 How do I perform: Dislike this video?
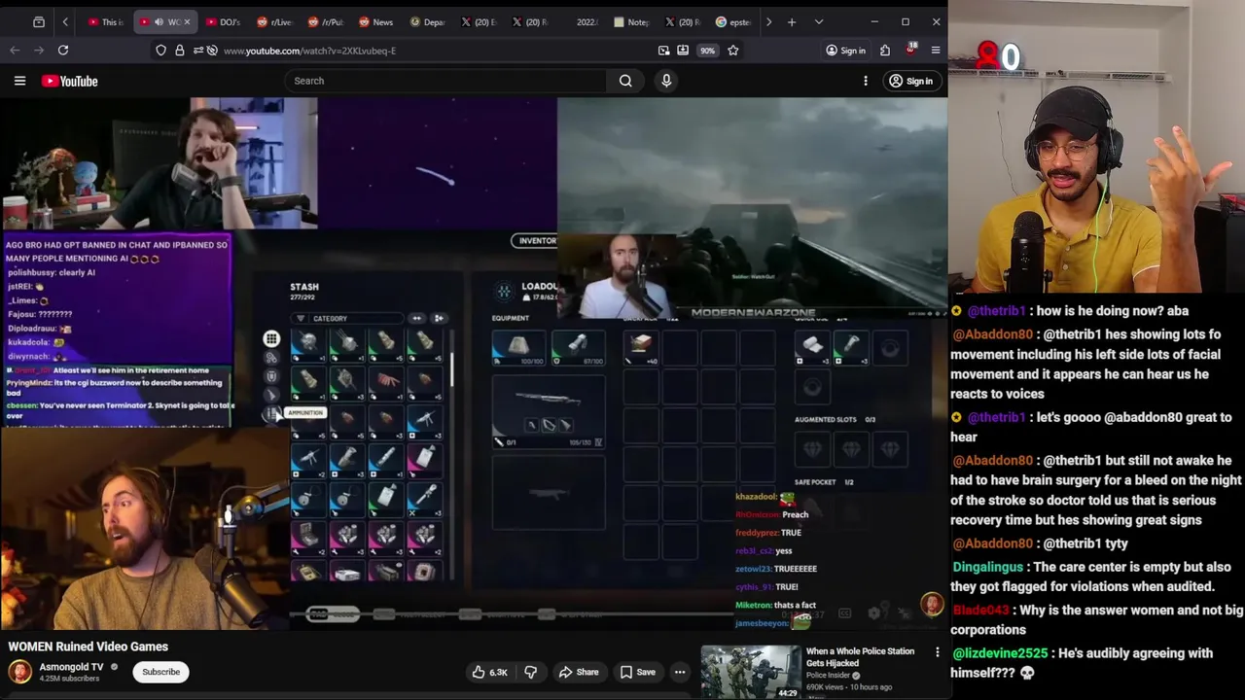[x=531, y=672]
